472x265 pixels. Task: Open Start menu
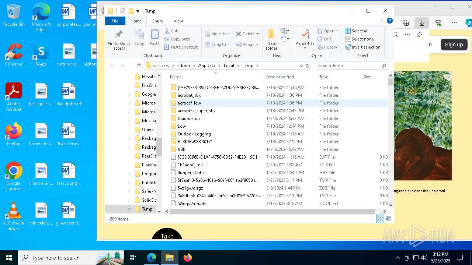(x=9, y=258)
